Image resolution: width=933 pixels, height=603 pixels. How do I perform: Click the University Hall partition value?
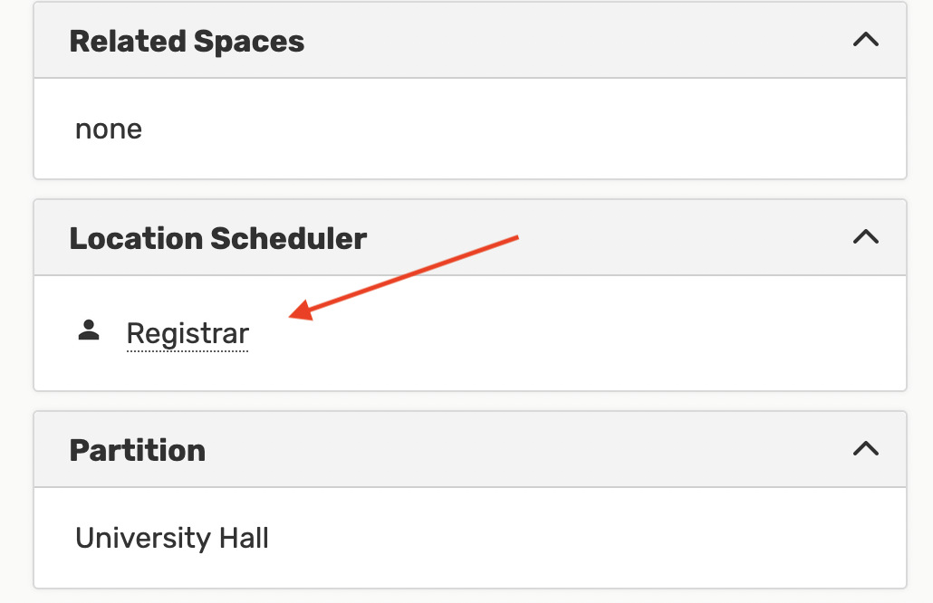pos(172,539)
